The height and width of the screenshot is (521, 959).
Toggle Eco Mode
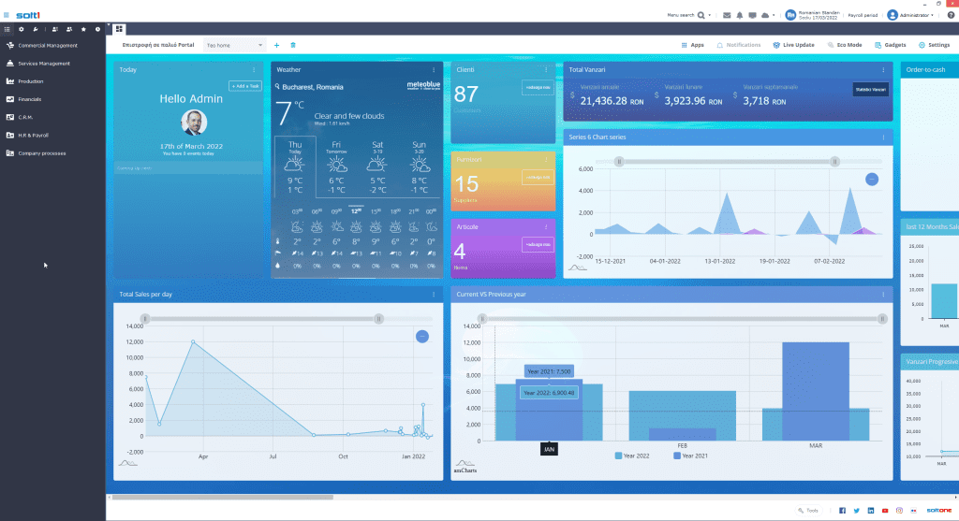(x=844, y=45)
